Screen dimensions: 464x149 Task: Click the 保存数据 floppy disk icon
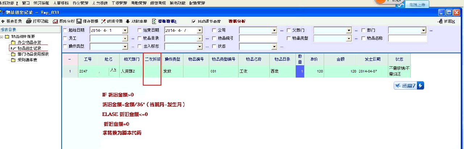point(79,21)
